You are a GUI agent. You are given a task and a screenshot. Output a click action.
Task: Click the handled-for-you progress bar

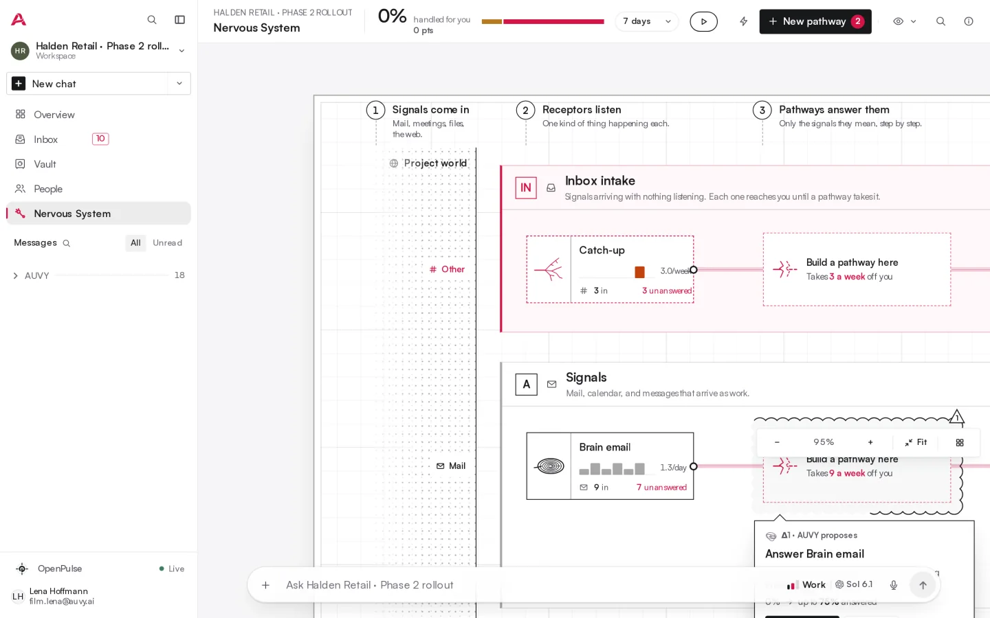542,21
